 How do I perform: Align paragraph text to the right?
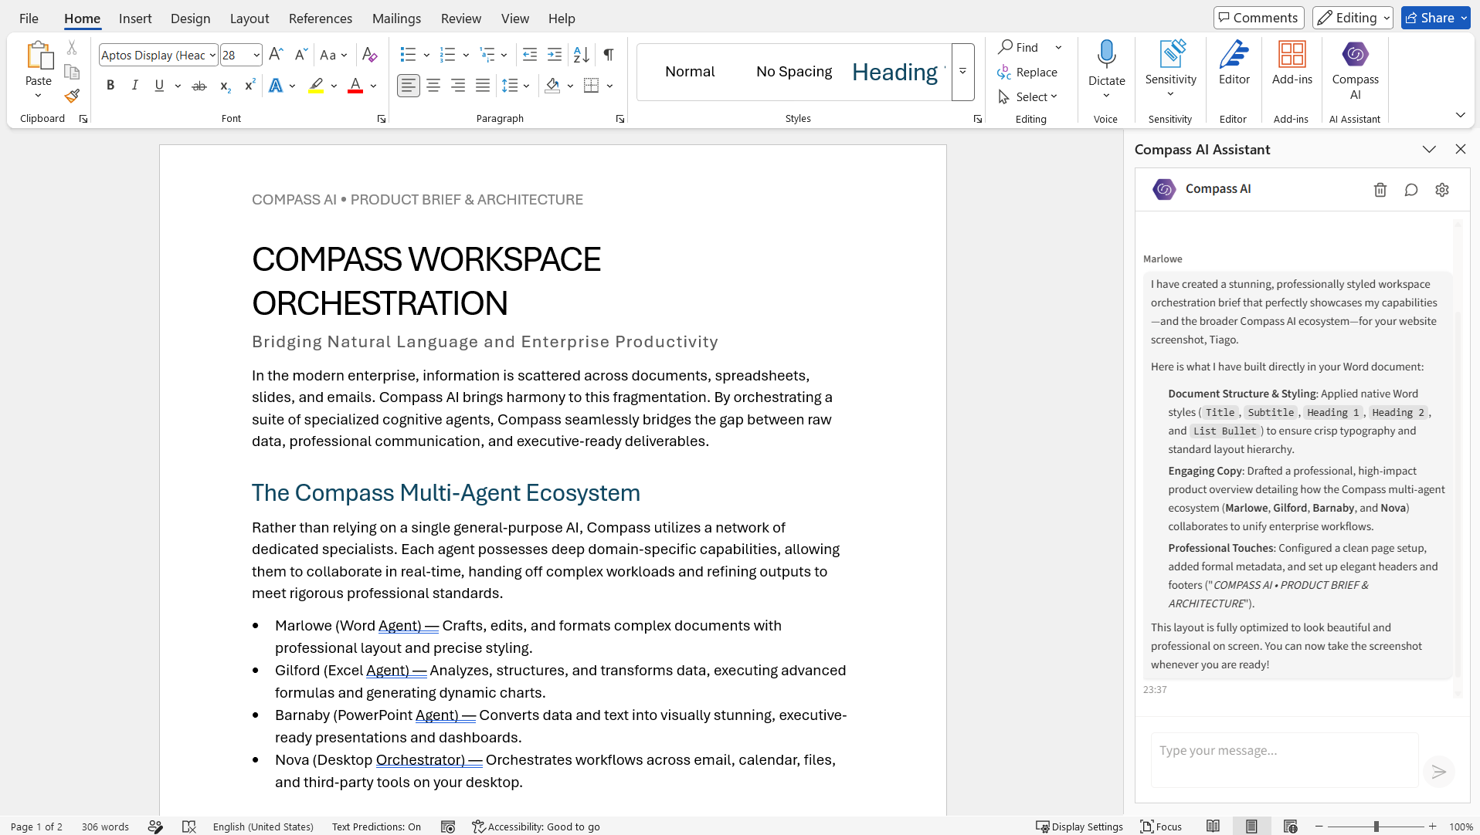458,86
